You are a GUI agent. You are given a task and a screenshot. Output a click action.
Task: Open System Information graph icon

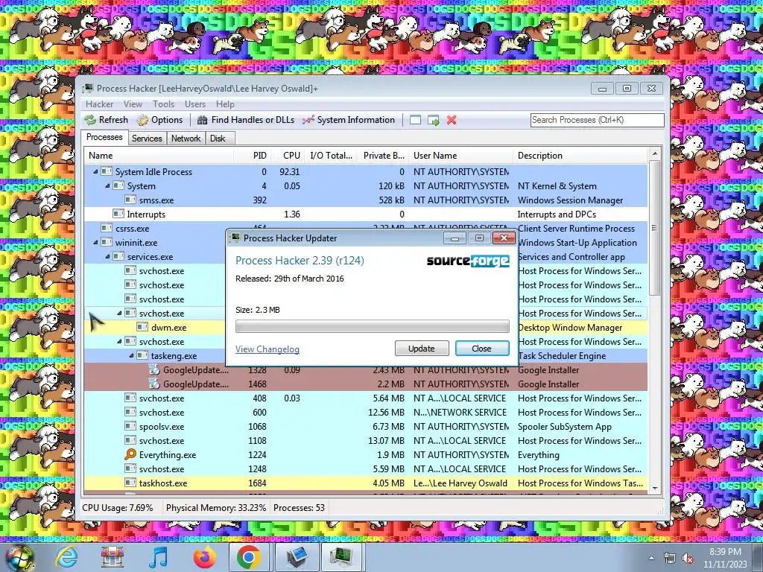[308, 120]
